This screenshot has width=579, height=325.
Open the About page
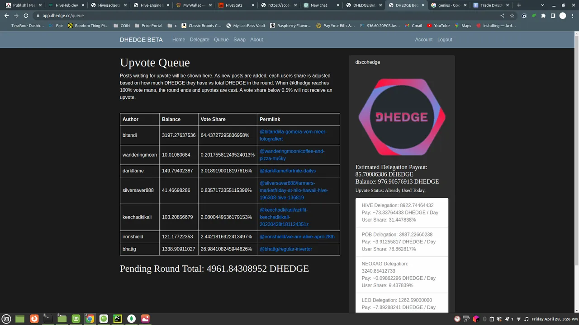coord(256,40)
